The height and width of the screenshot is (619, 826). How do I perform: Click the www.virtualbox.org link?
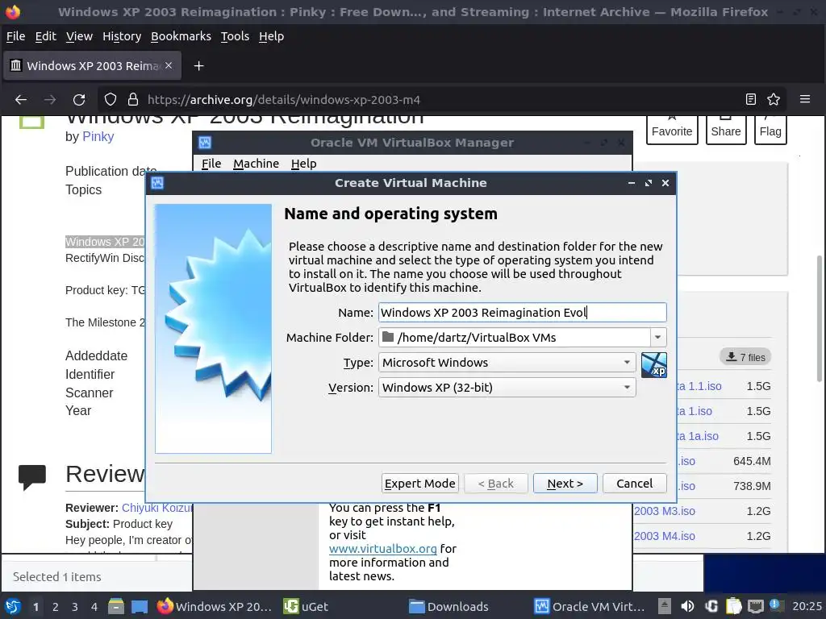coord(383,548)
